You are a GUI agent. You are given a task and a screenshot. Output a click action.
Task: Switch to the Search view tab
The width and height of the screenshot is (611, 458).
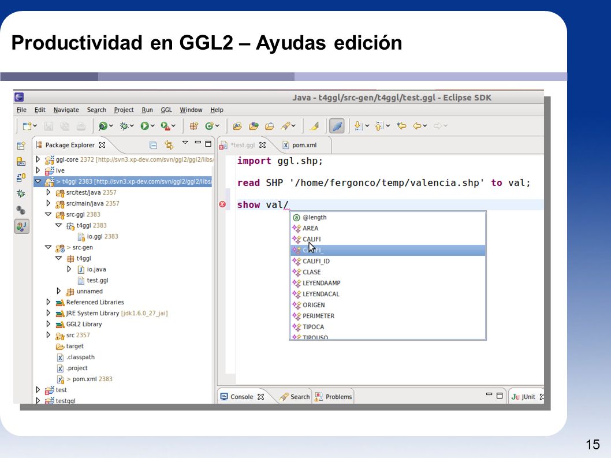click(295, 397)
